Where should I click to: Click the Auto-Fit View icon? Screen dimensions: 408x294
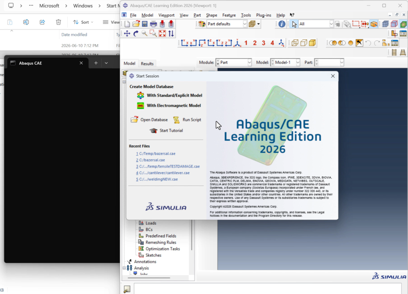pyautogui.click(x=162, y=33)
